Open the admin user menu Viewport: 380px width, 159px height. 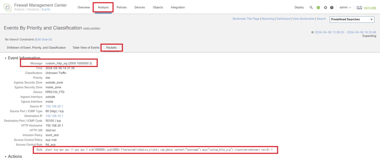tap(345, 8)
